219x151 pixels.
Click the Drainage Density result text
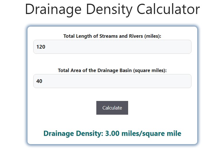pos(112,134)
